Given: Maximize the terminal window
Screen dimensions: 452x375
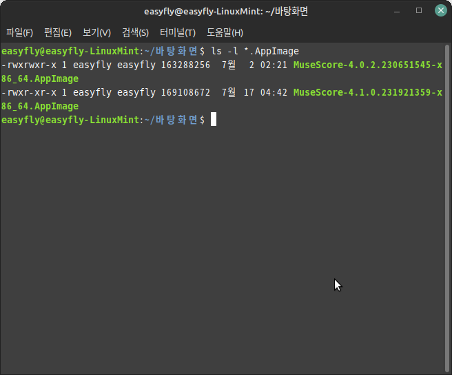Looking at the screenshot, I should tap(419, 10).
